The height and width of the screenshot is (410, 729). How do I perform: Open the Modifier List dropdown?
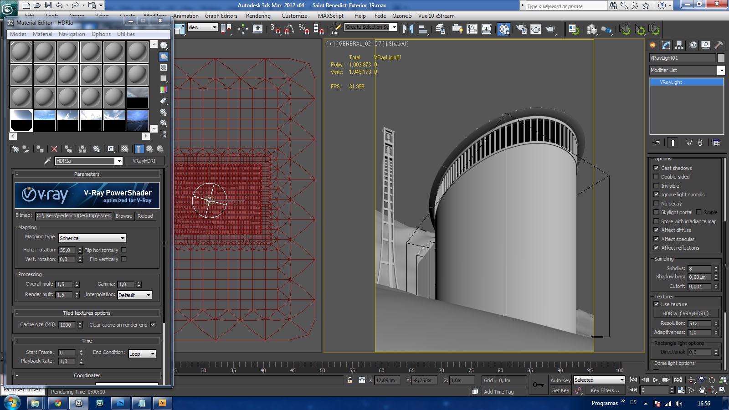pos(687,70)
